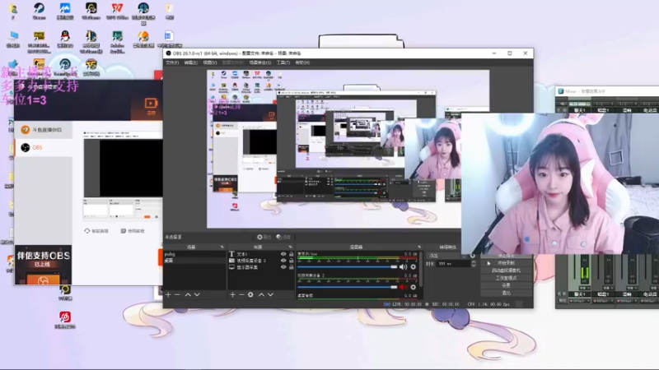Move scene down in OBS scenes panel
This screenshot has height=370, width=659.
pos(197,295)
